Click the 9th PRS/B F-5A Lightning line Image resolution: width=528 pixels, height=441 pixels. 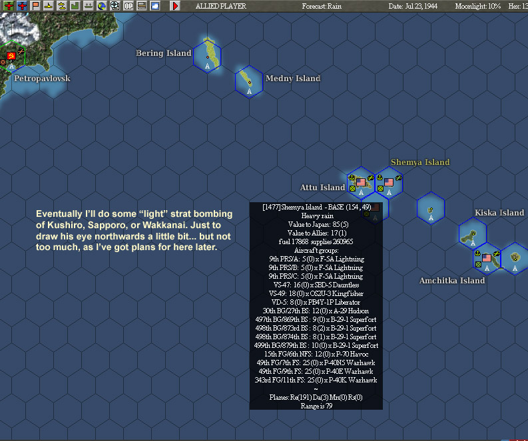pos(316,268)
